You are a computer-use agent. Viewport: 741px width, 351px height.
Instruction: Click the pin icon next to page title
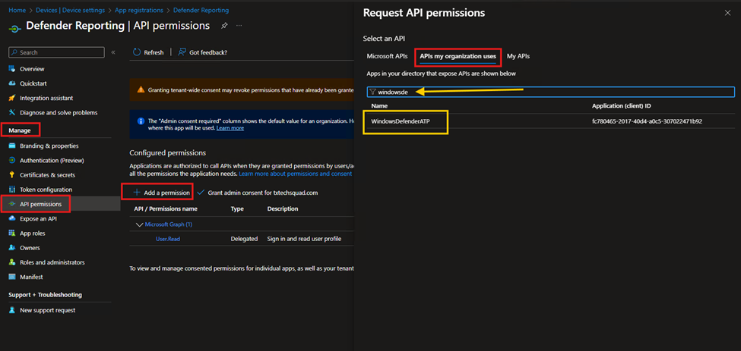point(224,26)
